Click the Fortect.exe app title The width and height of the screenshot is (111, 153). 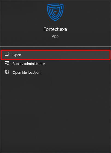coord(55,29)
